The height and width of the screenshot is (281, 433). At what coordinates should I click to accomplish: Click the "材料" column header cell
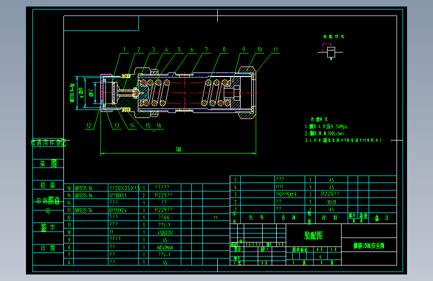[331, 217]
